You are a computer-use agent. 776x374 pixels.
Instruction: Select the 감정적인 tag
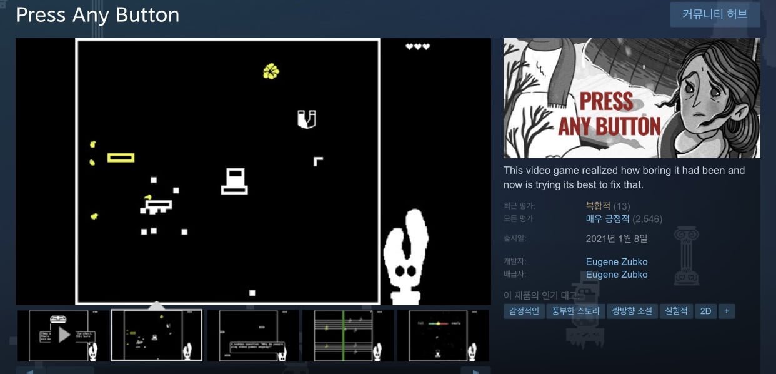pyautogui.click(x=524, y=311)
